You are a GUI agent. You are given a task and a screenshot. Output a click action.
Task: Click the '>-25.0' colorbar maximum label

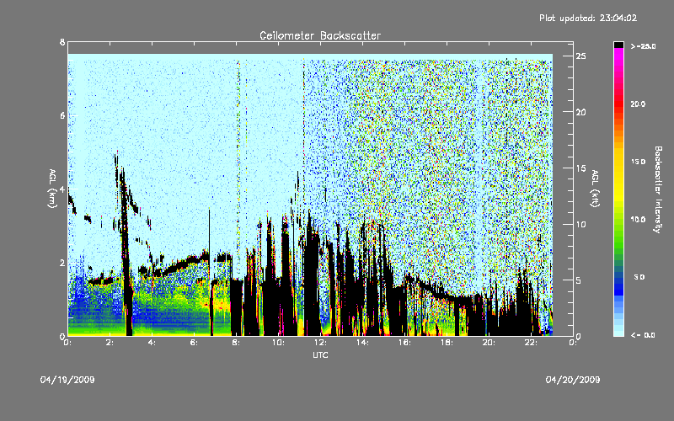click(643, 46)
